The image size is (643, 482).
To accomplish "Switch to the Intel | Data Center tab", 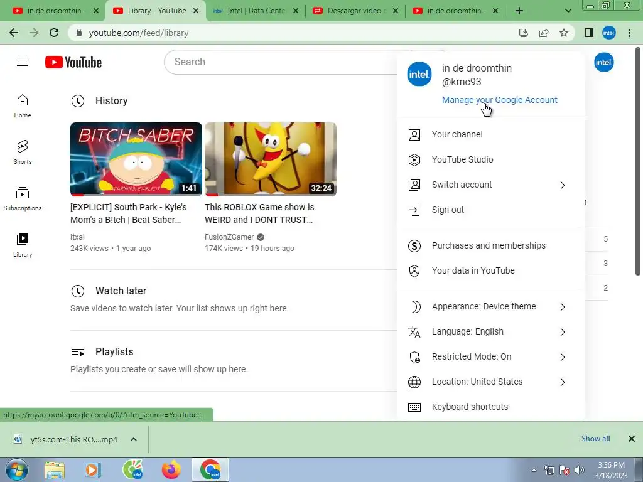I will coord(255,11).
